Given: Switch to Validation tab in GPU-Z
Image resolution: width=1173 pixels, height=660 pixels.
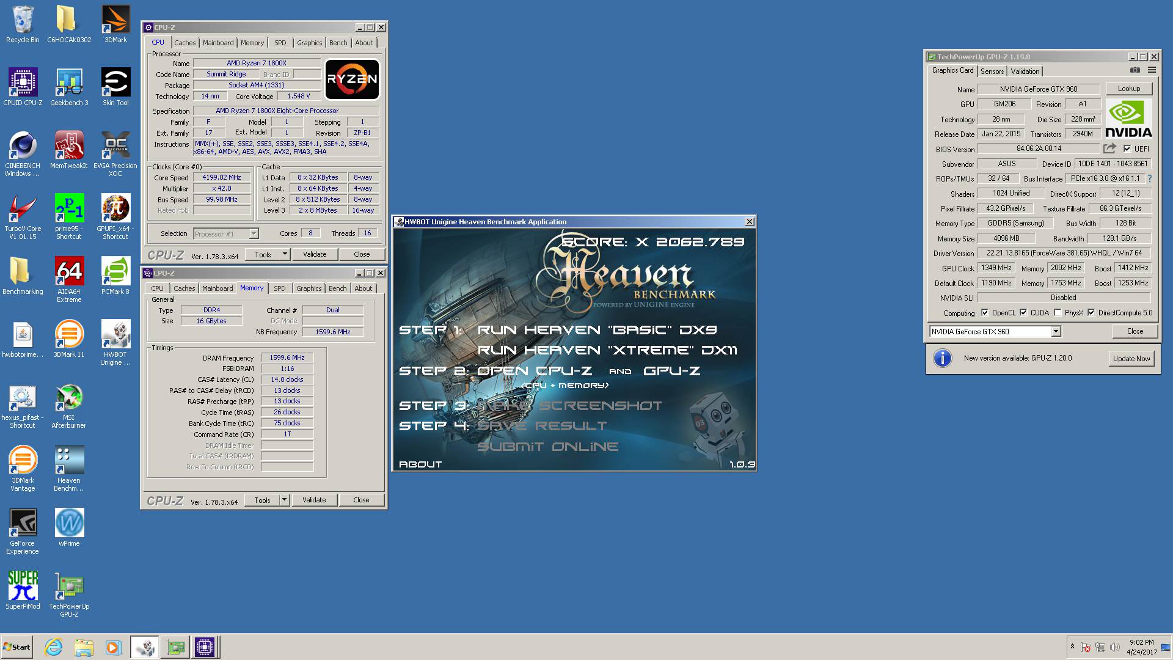Looking at the screenshot, I should click(1025, 71).
